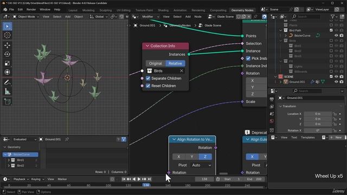Screen dimensions: 347x195
Task: Open the Global transform orientation dropdown
Action: [99, 17]
